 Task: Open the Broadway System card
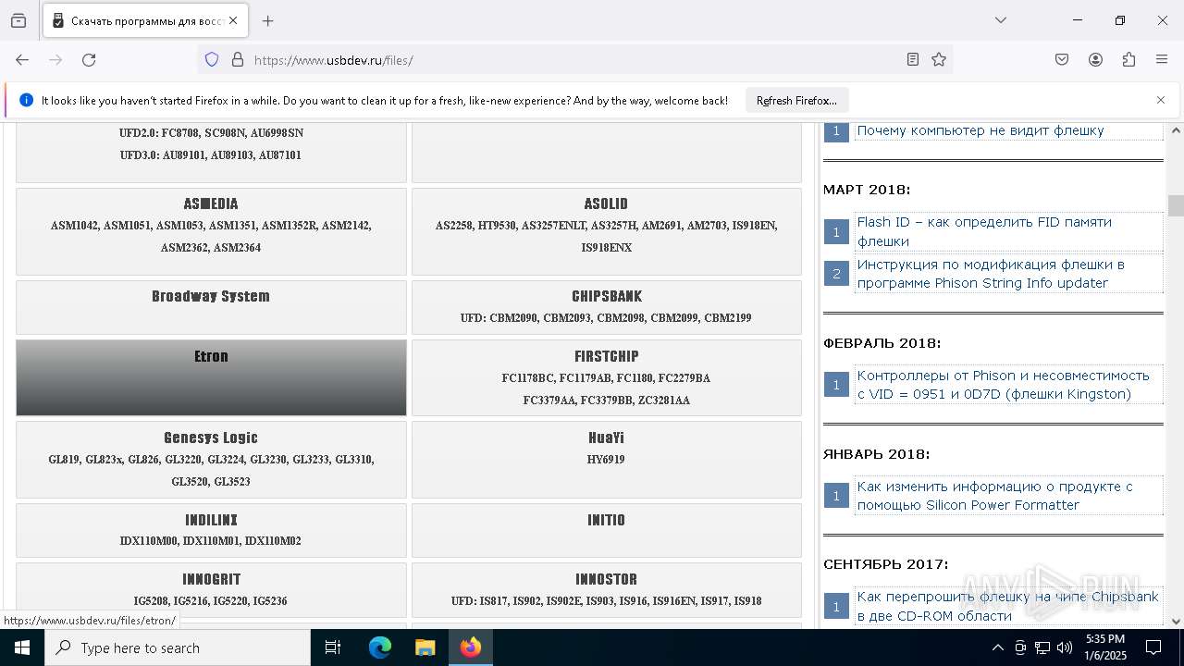click(x=211, y=307)
